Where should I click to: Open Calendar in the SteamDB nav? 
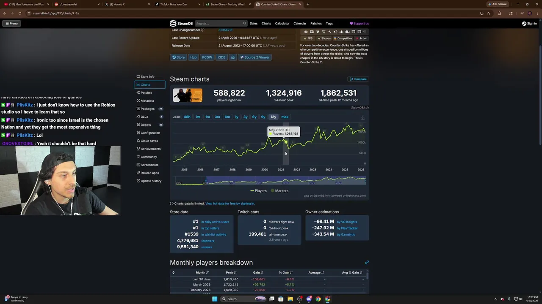pos(300,24)
